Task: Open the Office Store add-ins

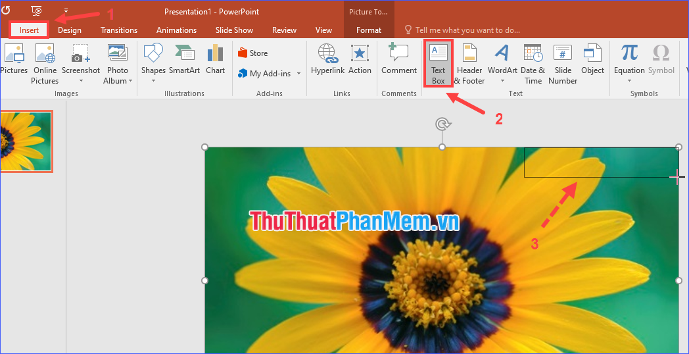Action: tap(253, 53)
